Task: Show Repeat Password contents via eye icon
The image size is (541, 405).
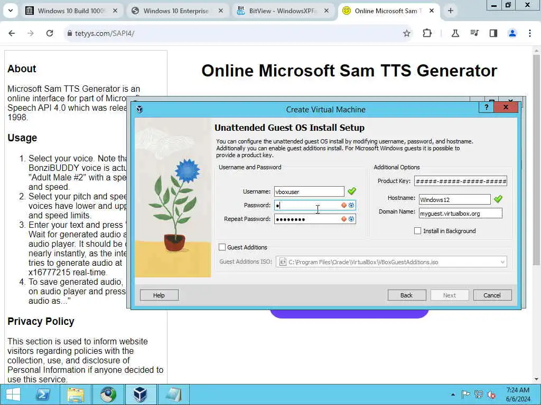Action: point(351,219)
